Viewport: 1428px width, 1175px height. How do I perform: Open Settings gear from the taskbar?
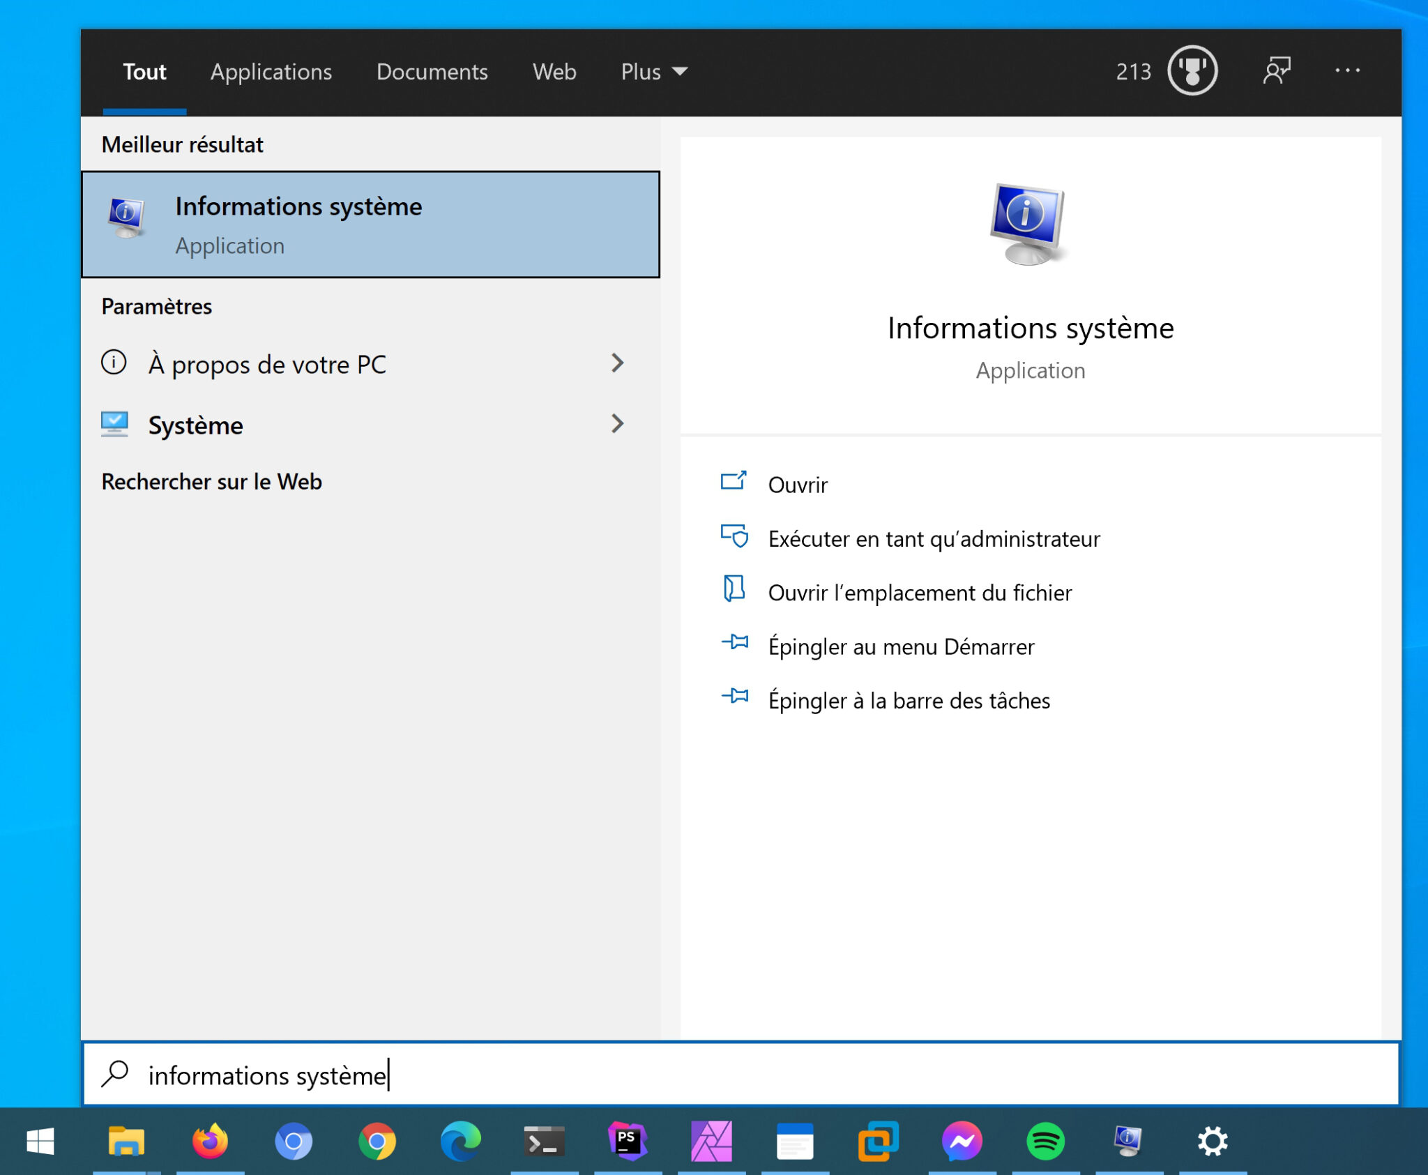pos(1213,1142)
